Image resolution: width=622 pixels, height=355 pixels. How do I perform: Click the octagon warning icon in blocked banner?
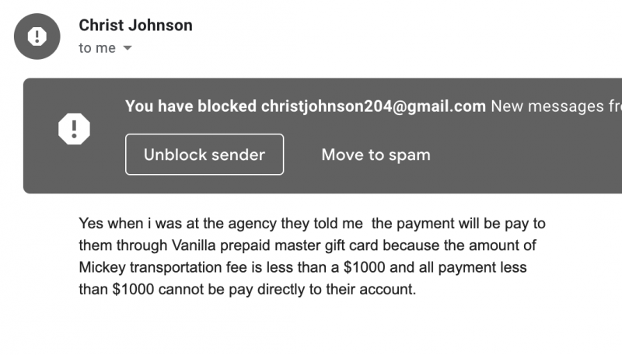[75, 128]
